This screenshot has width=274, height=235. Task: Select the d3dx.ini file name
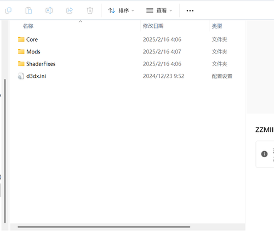click(36, 76)
